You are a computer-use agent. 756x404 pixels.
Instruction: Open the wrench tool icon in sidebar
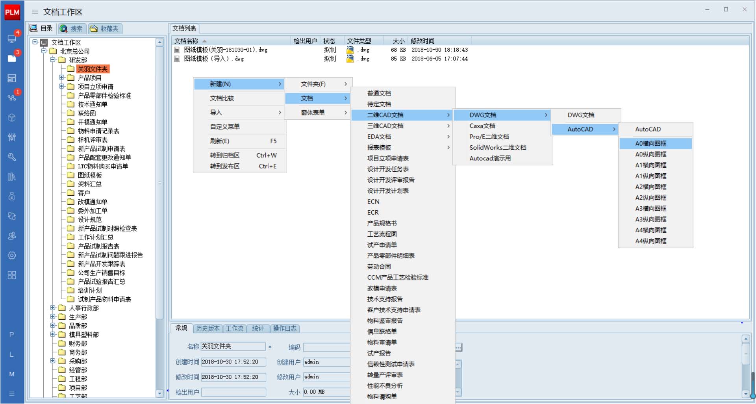coord(11,157)
